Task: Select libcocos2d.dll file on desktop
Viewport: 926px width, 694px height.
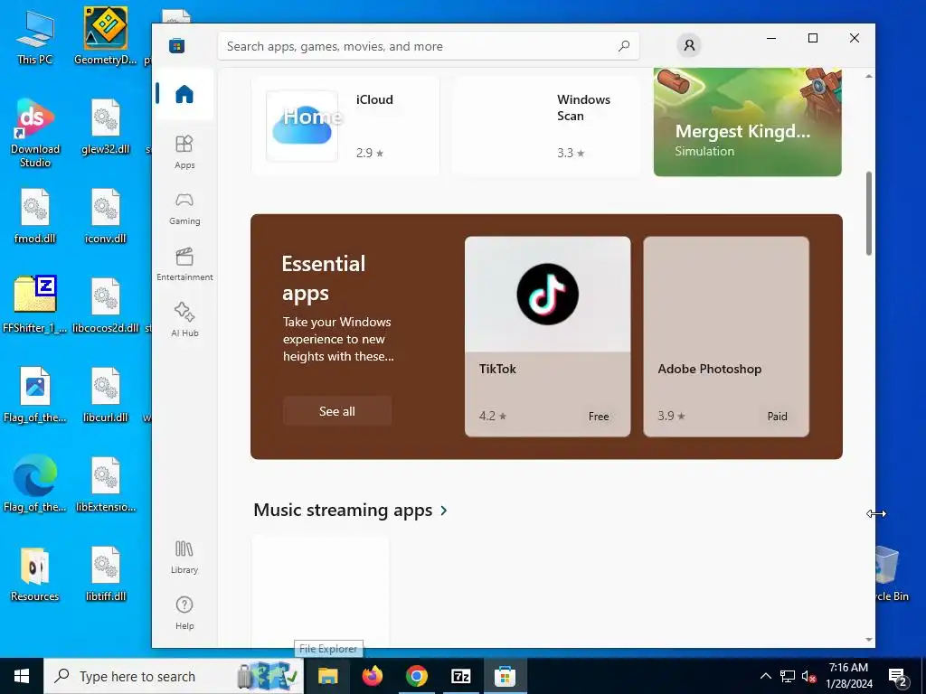Action: coord(106,305)
